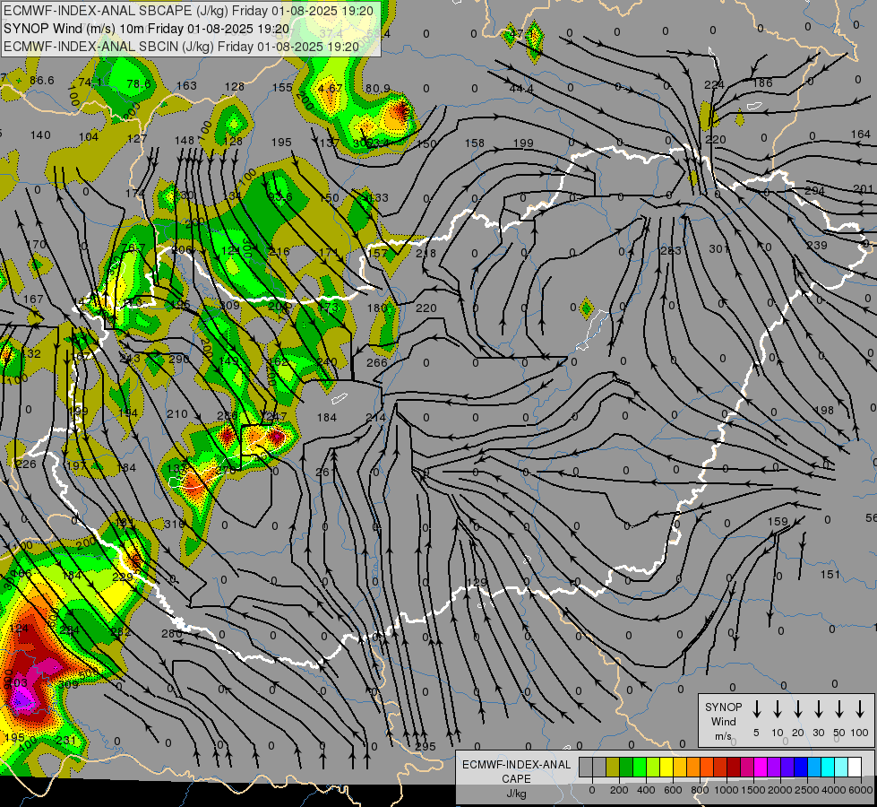Screen dimensions: 877x807
Task: Click the 283 value on map
Action: 671,251
